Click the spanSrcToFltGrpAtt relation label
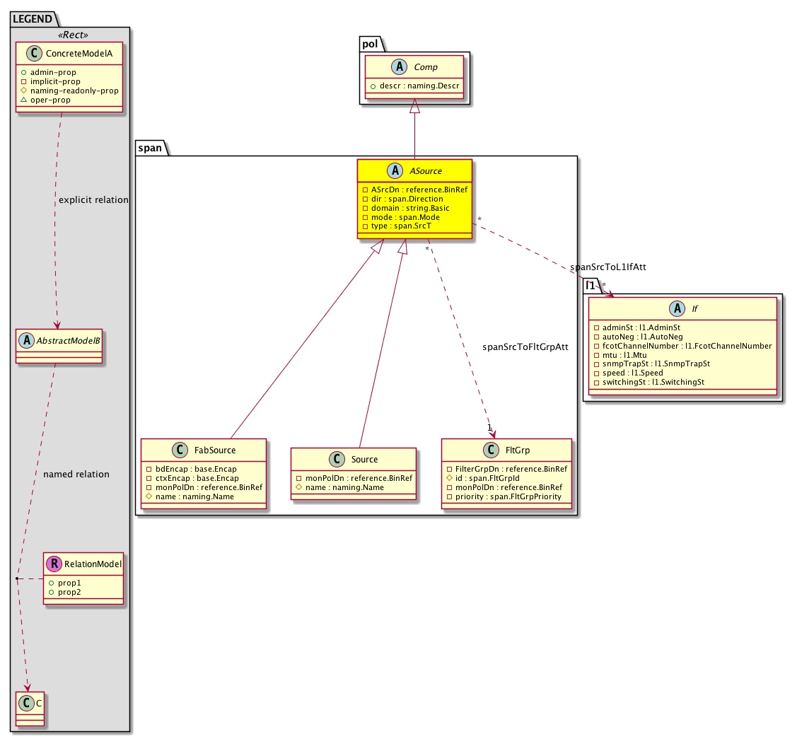Image resolution: width=797 pixels, height=739 pixels. pos(525,347)
